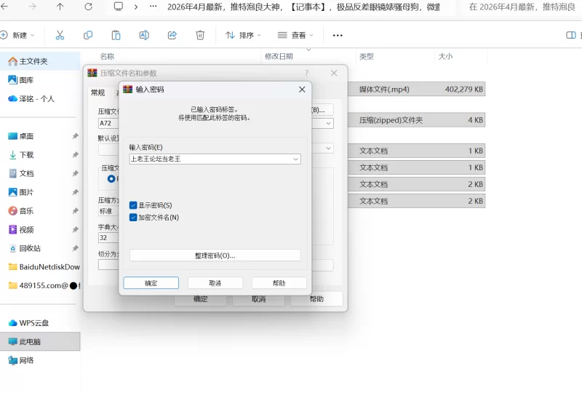This screenshot has width=582, height=393.
Task: Open the three-dot more options in toolbar
Action: coord(338,35)
